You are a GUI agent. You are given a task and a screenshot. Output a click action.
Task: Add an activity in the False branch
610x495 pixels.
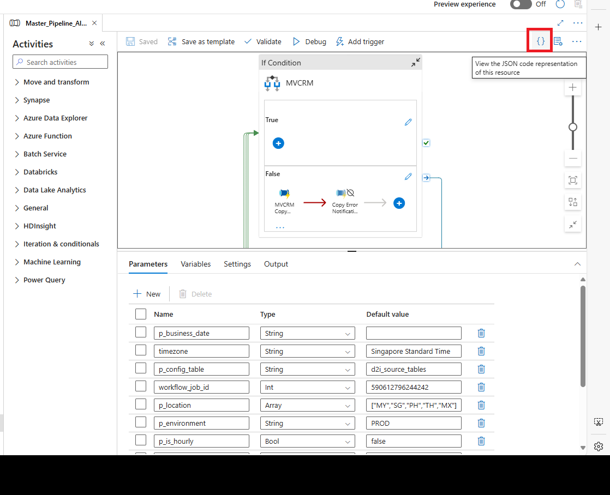point(399,203)
